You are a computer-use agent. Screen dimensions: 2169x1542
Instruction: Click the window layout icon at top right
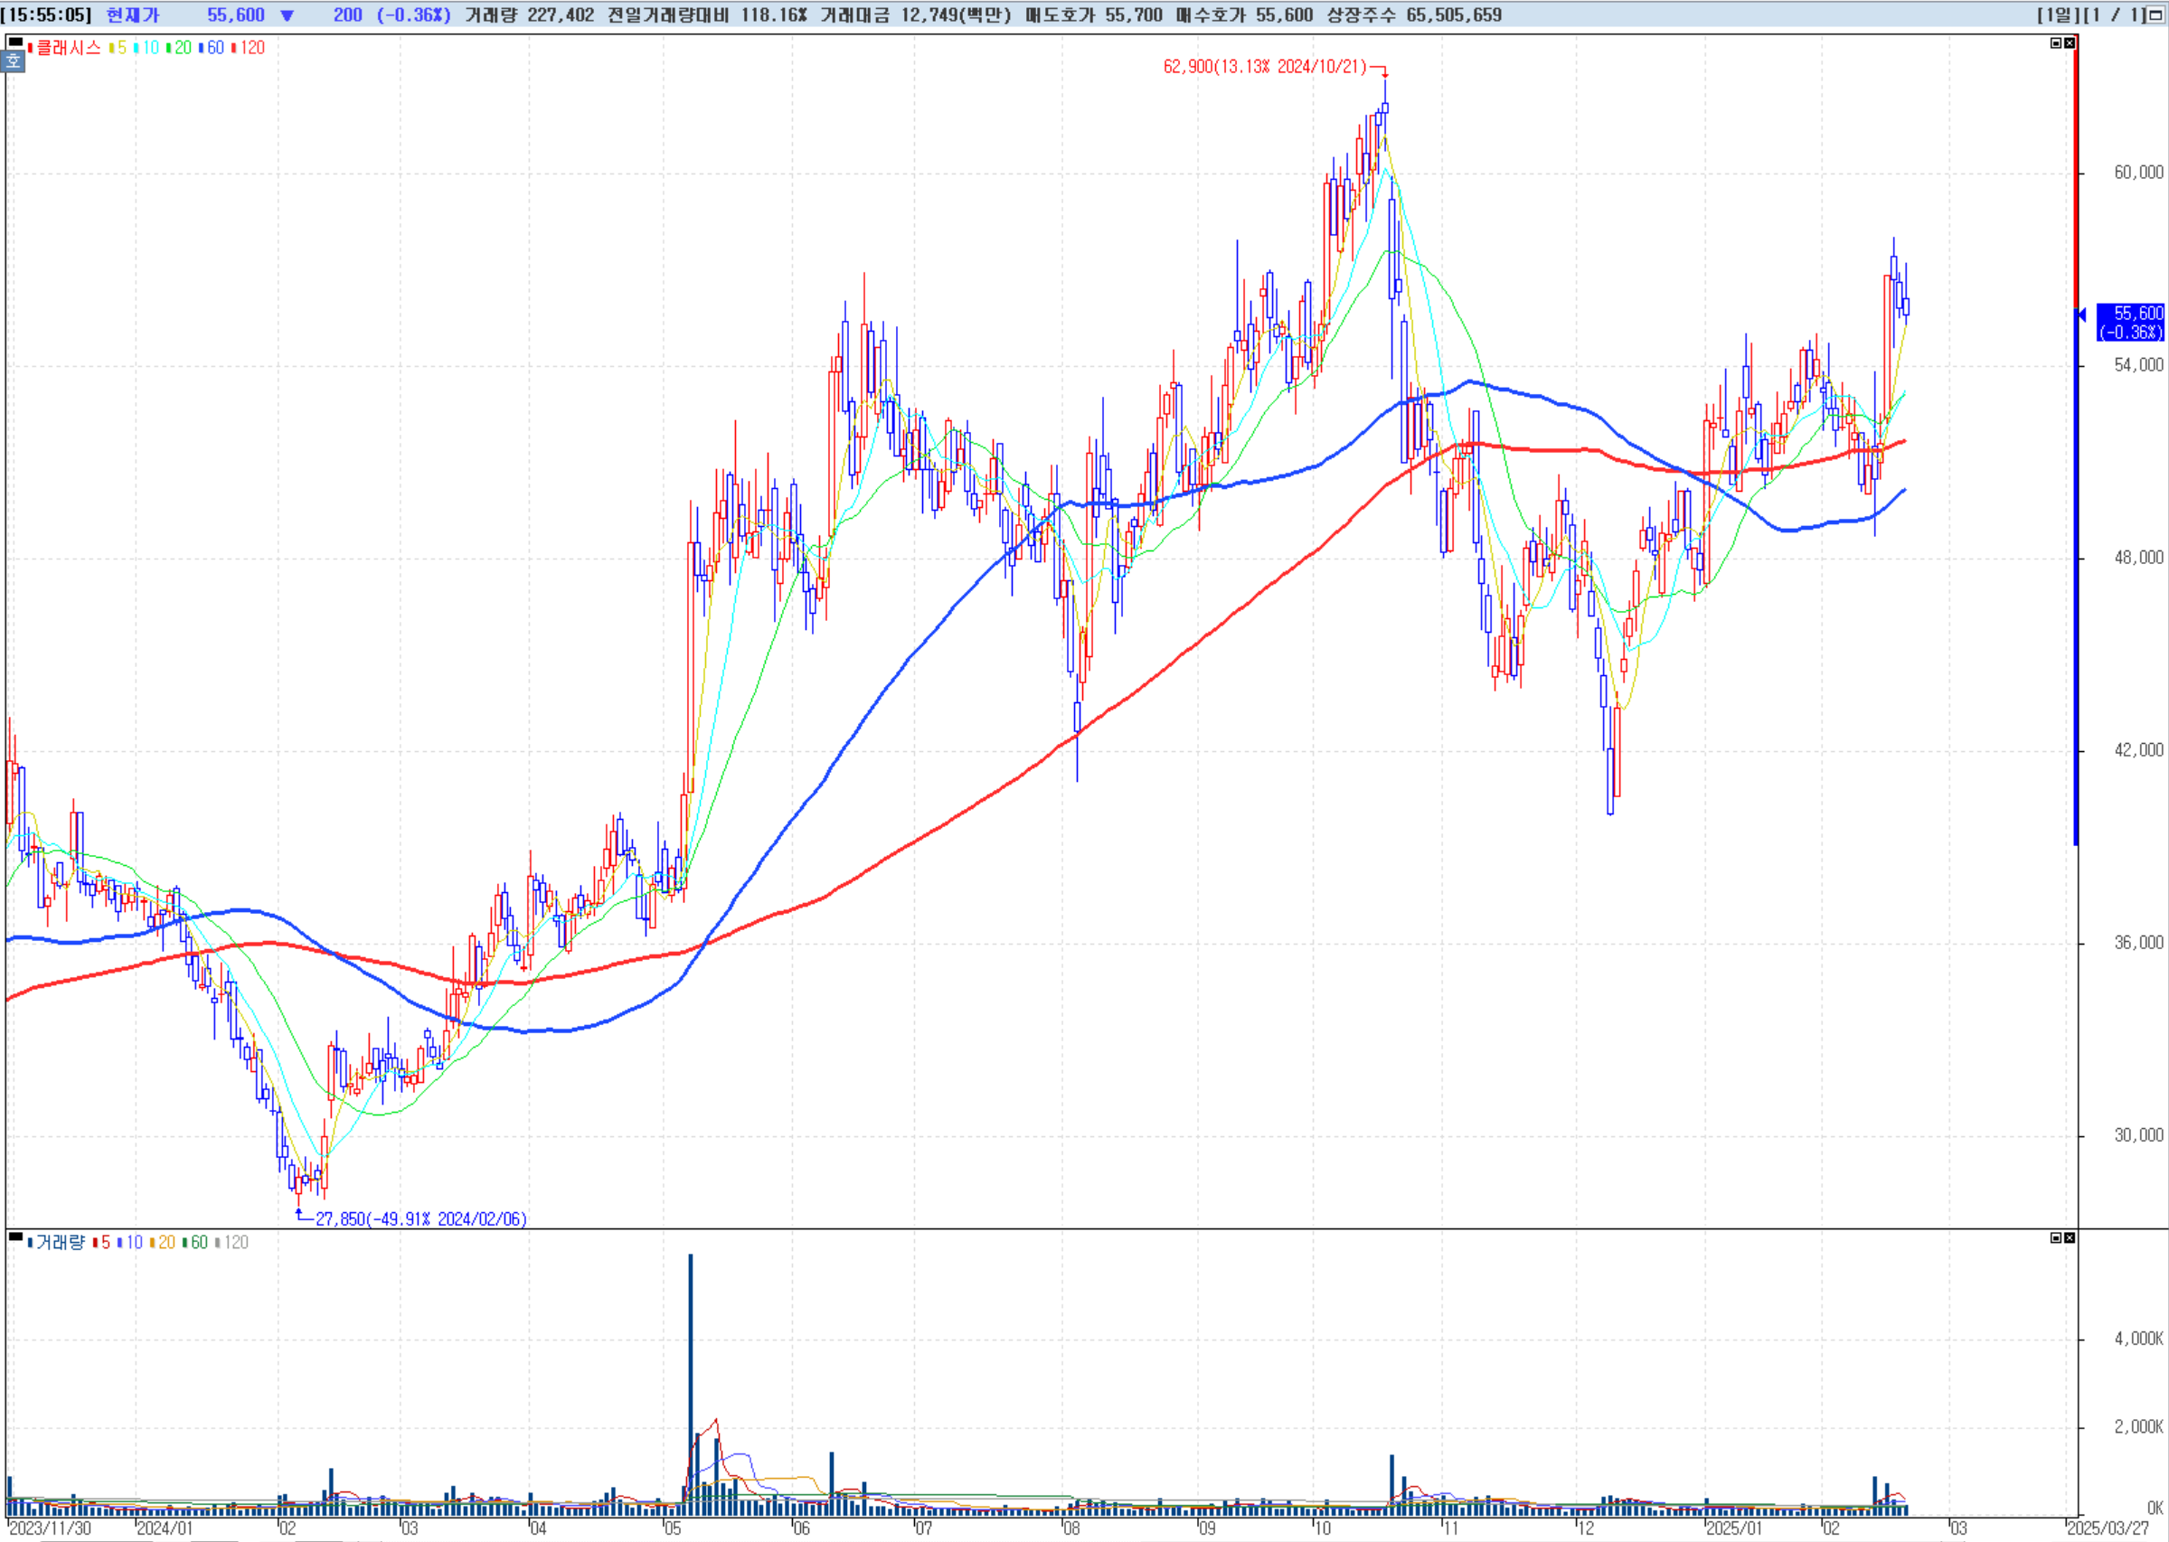pyautogui.click(x=2155, y=15)
